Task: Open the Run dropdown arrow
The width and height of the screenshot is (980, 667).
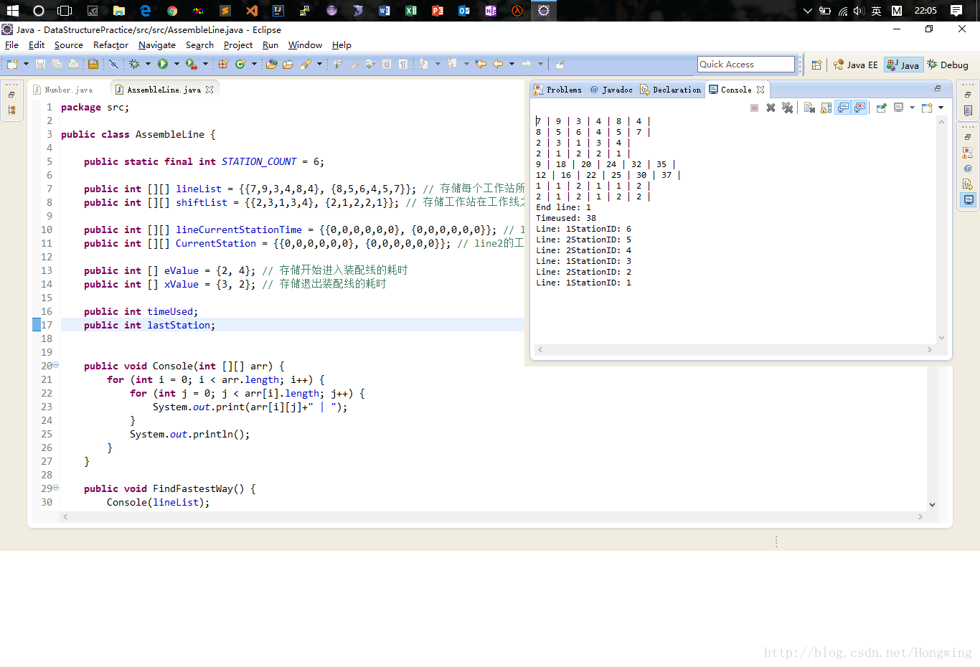Action: pos(176,64)
